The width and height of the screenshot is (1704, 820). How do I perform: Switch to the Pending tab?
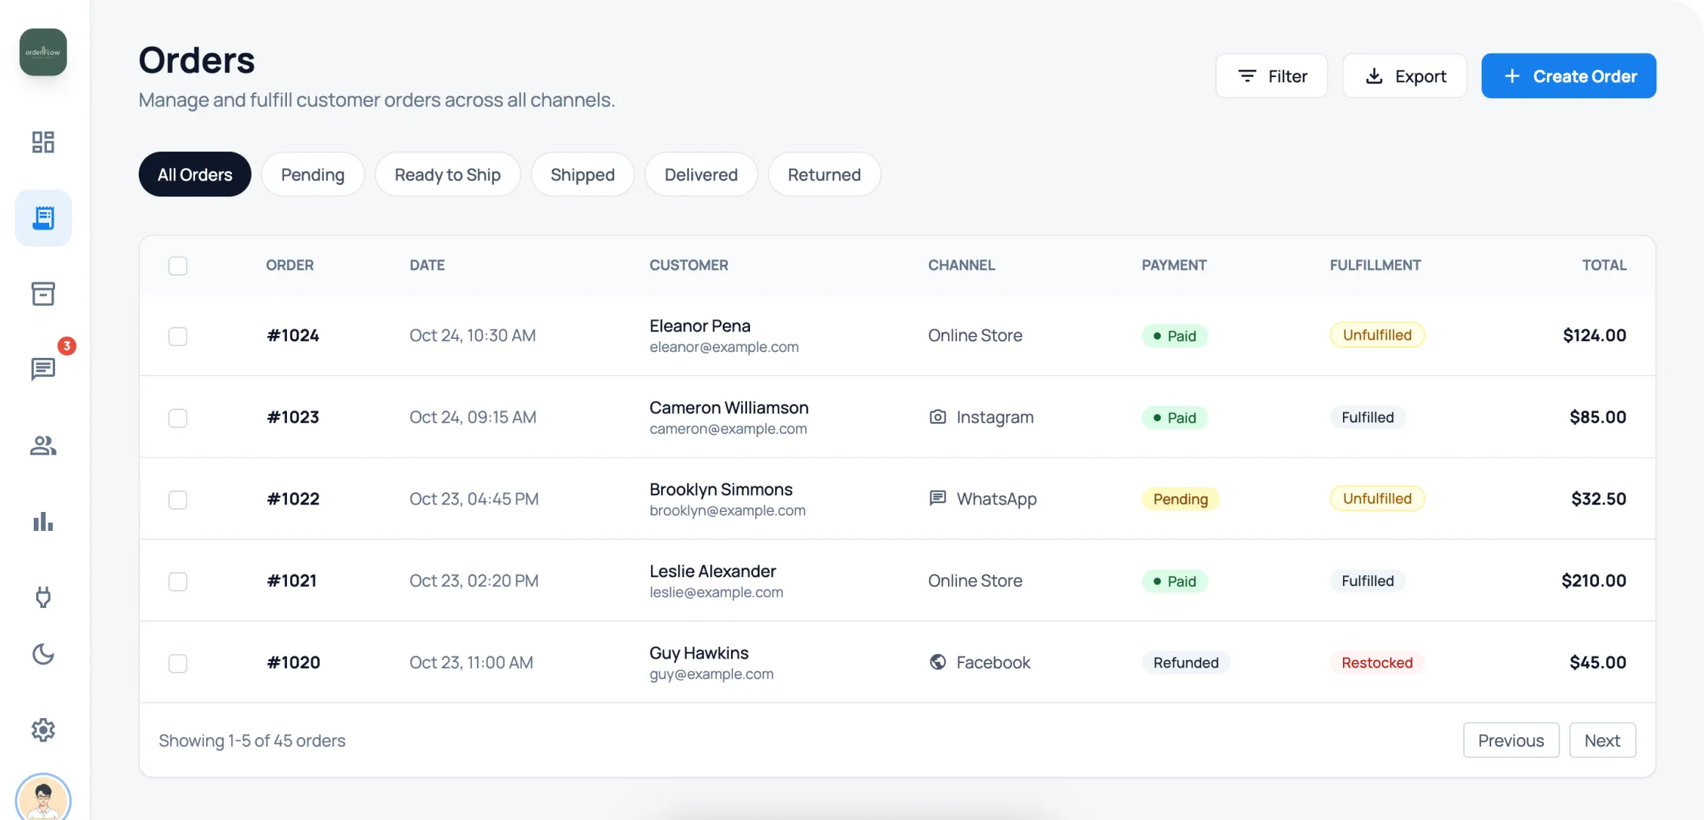click(313, 174)
